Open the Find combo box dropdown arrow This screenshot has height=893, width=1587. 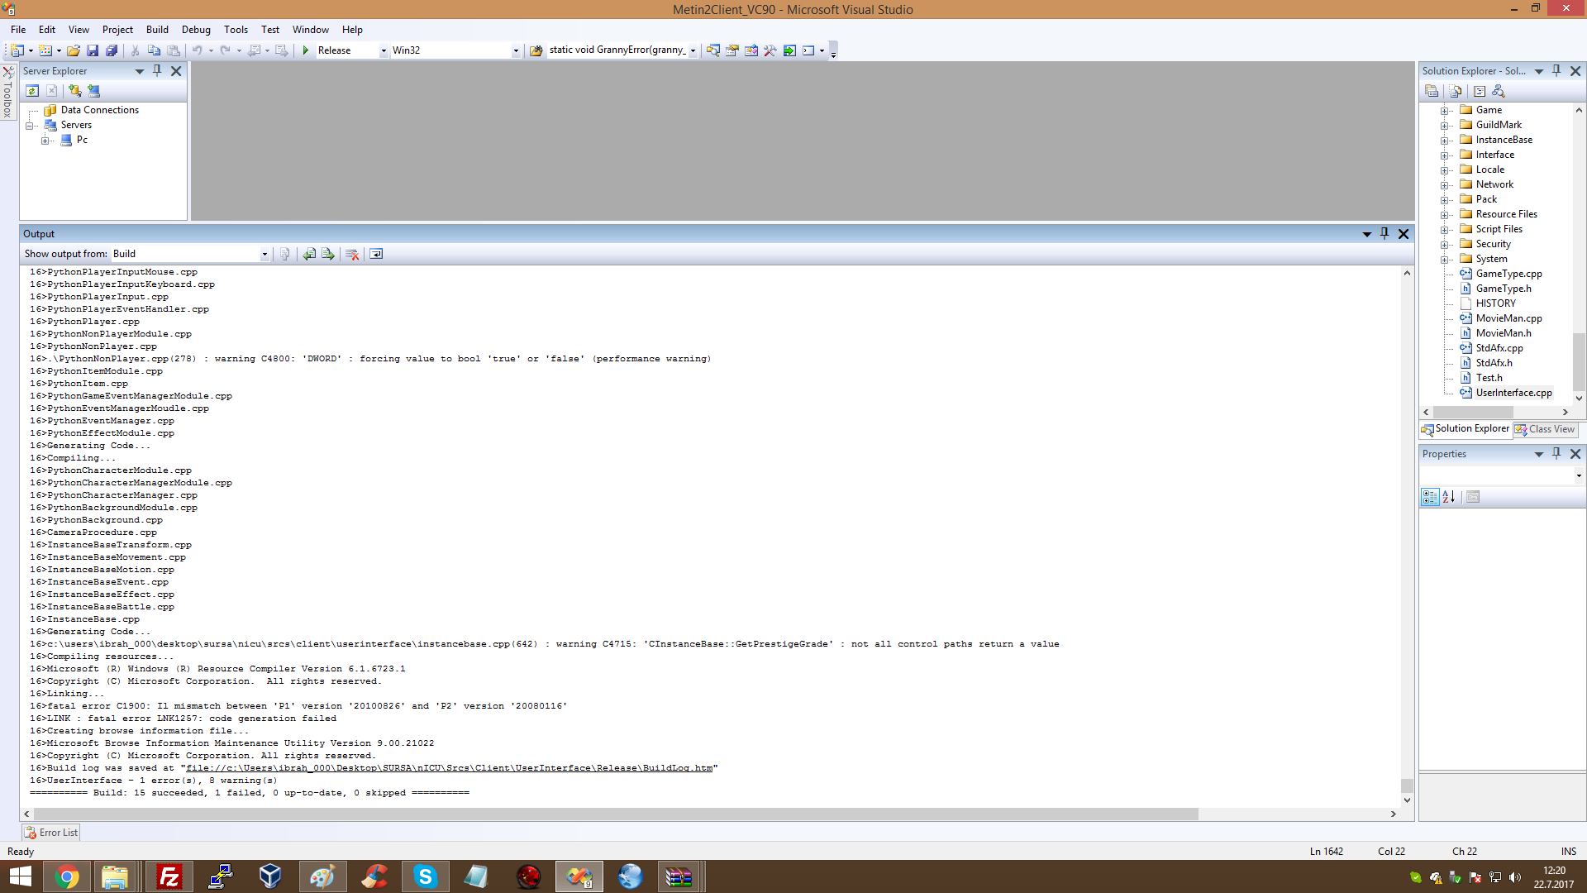coord(693,50)
